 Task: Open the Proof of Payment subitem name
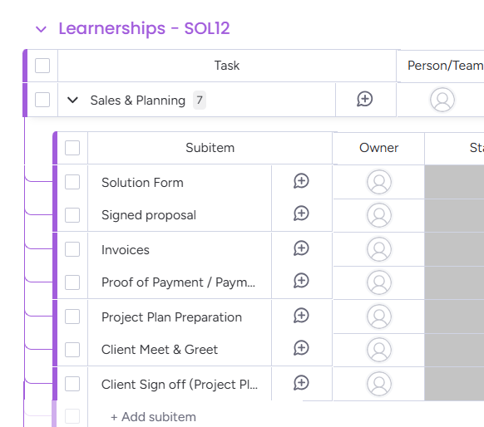pos(179,282)
